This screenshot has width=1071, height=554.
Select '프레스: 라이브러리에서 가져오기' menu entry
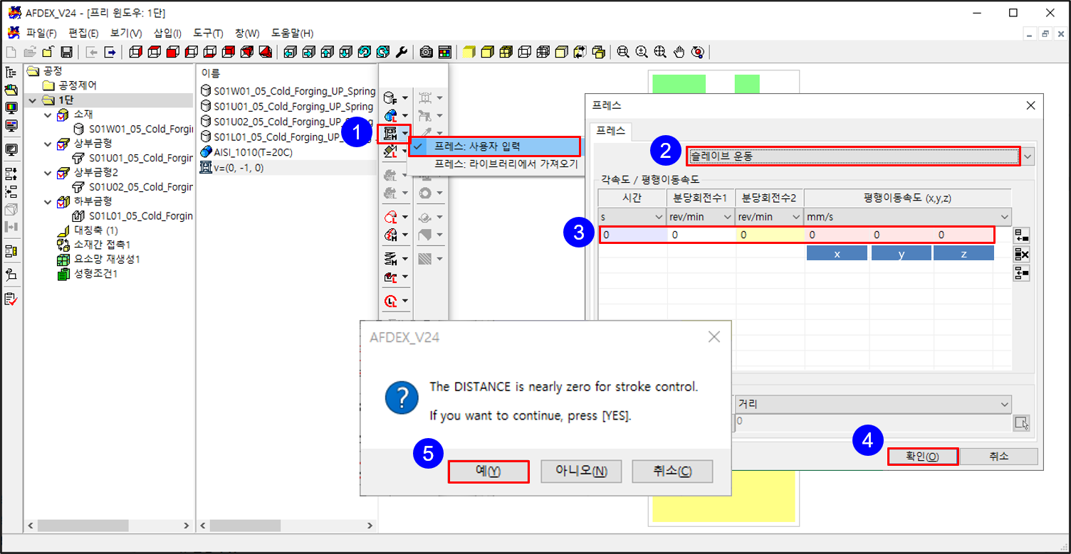coord(506,164)
